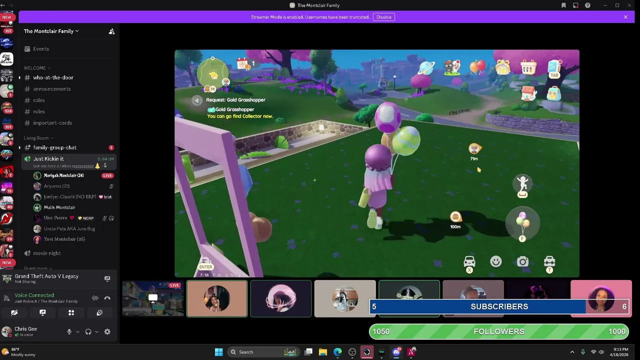This screenshot has height=360, width=640.
Task: Open the balloons icon in game top bar
Action: [477, 67]
